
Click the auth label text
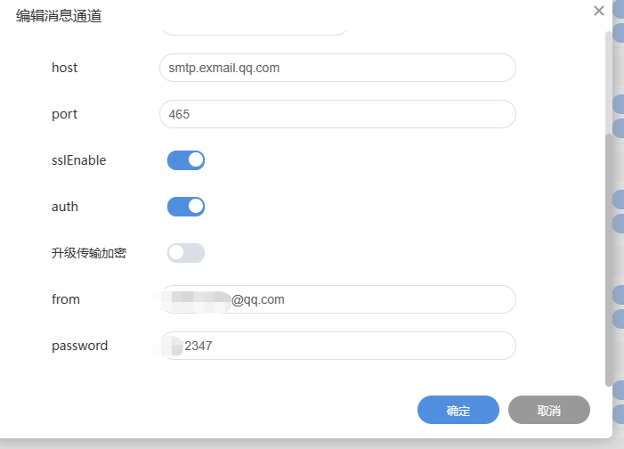[x=65, y=207]
